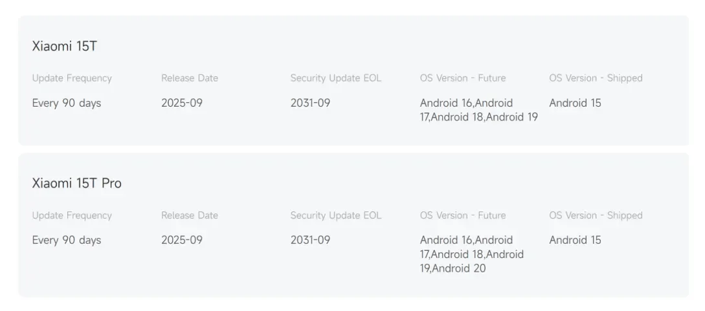Click OS Version - Future label in 15T Pro card
The image size is (705, 311).
pos(462,216)
